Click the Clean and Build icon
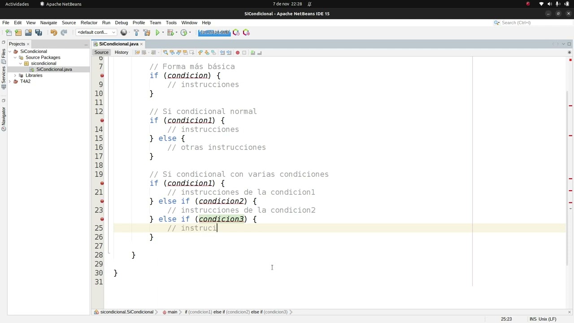The height and width of the screenshot is (323, 574). 147,32
